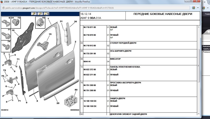Image resolution: width=210 pixels, height=119 pixels.
Task: Open search dropdown arrow in background window
Action: click(208, 8)
